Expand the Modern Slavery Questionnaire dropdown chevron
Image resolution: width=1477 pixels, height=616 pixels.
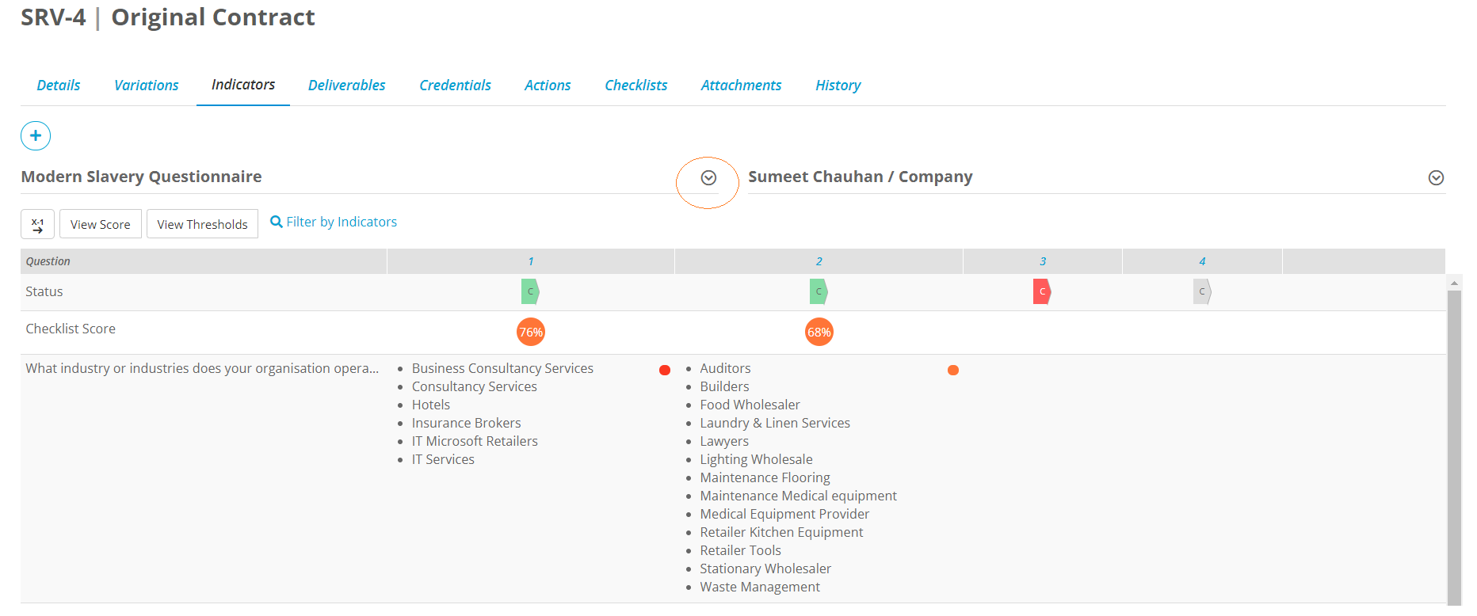coord(708,178)
